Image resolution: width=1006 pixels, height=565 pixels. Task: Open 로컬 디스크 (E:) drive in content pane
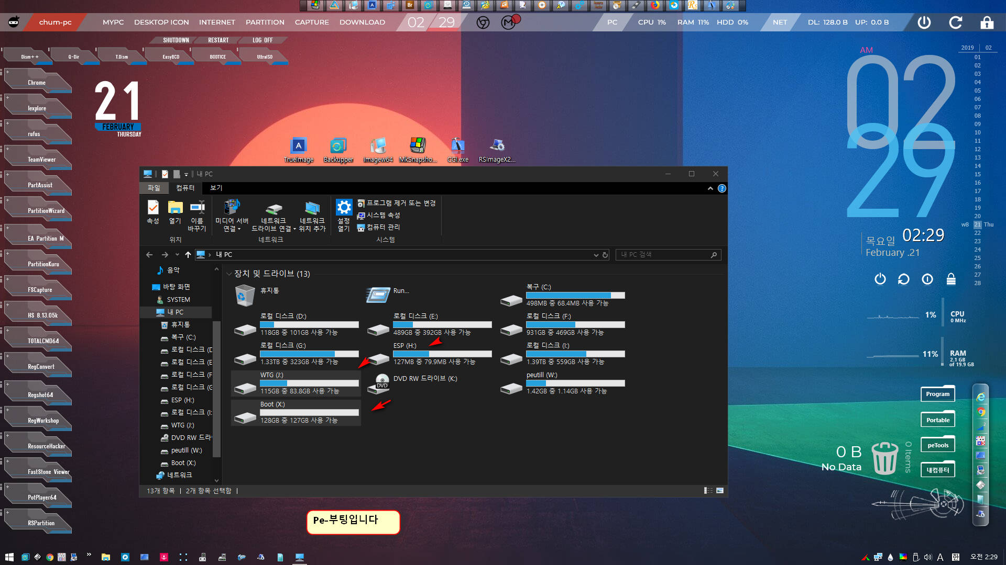coord(429,325)
